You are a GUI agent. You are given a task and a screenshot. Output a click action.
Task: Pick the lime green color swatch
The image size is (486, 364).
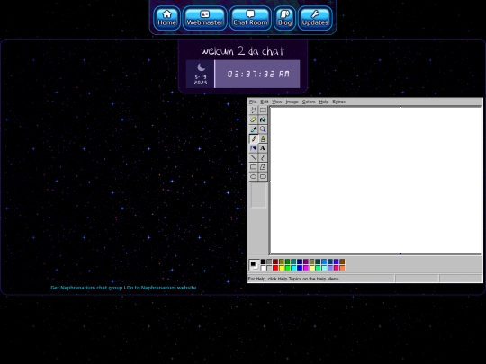click(287, 268)
